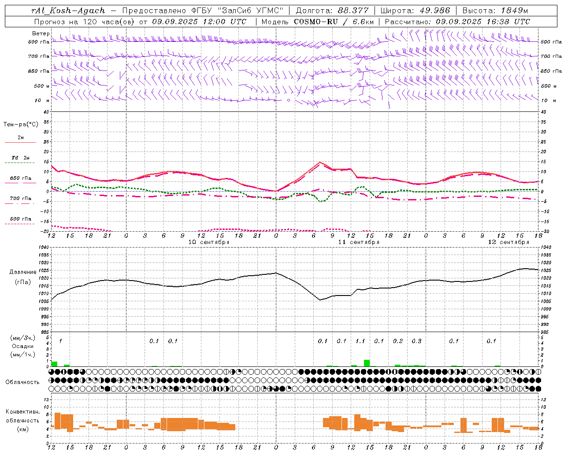Click the Осадки precipitation label
The height and width of the screenshot is (451, 564).
point(22,346)
